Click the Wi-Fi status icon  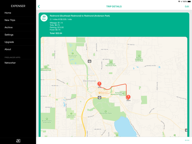179,1
